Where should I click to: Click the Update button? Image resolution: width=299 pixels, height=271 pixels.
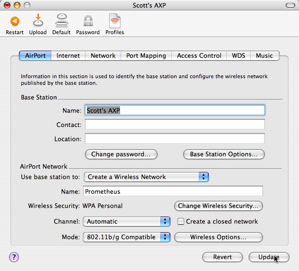[269, 257]
